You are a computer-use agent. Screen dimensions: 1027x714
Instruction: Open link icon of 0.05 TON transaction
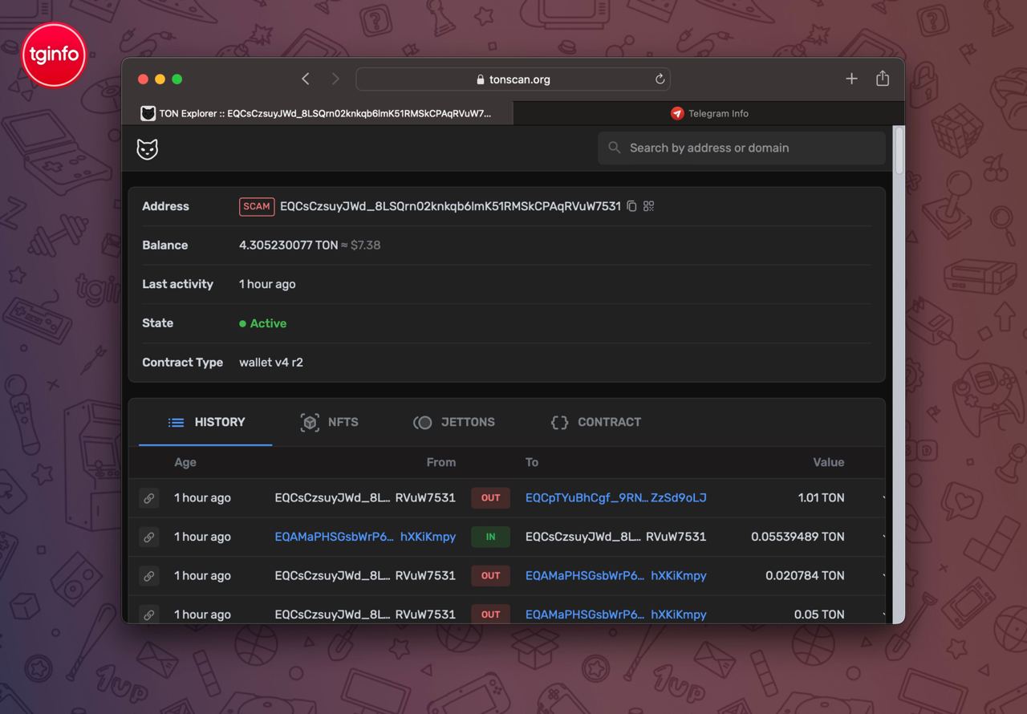point(148,615)
